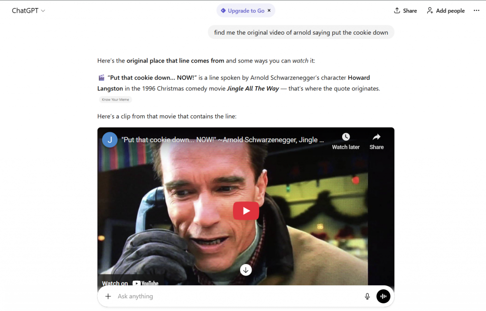The width and height of the screenshot is (486, 311).
Task: Click the Share arrow on the YouTube video
Action: click(x=376, y=140)
